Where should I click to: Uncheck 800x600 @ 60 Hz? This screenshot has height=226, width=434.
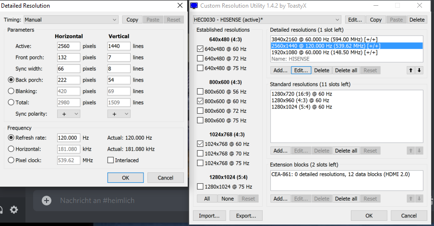tap(200, 101)
